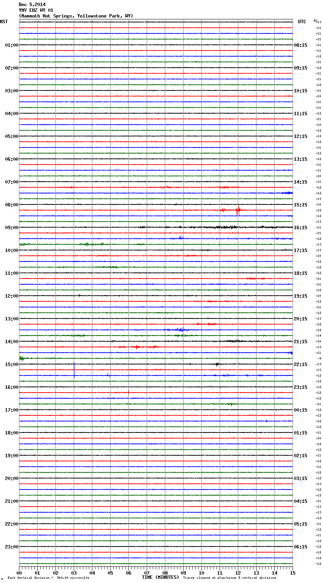323x583 pixels.
Task: Click the '00' minute tick label
Action: pos(19,573)
